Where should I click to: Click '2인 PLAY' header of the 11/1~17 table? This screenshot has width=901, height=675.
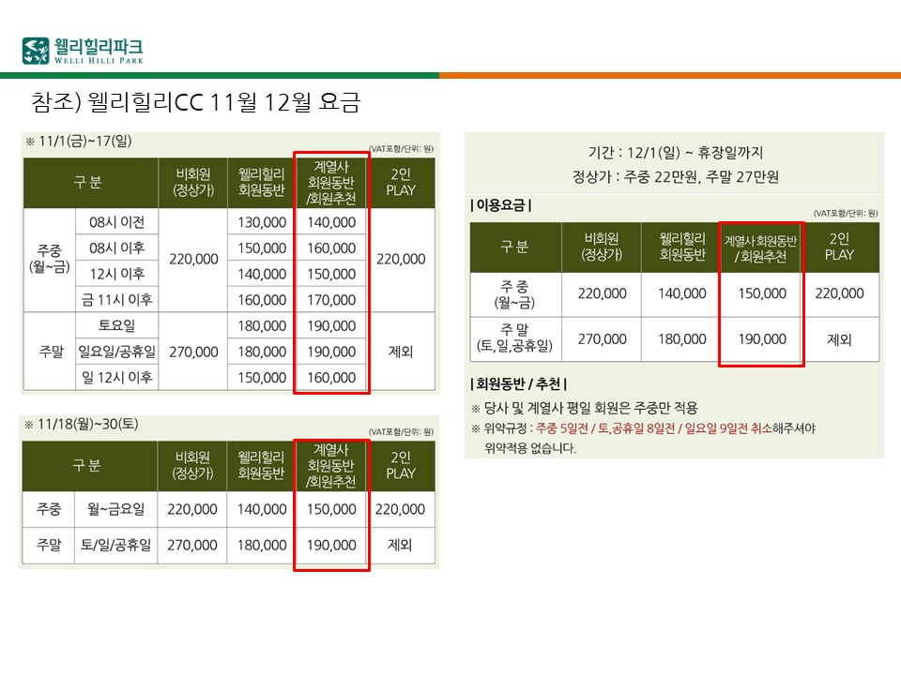tap(401, 183)
